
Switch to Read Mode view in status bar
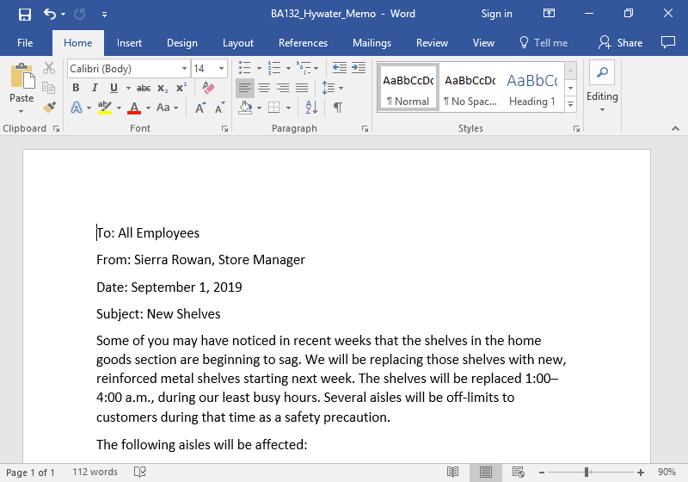[452, 472]
